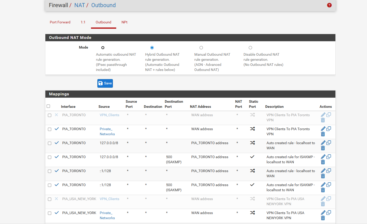
Task: Enable the disabled PIA_USA_NEW_YORK VPN_Clients rule via X icon
Action: [56, 199]
